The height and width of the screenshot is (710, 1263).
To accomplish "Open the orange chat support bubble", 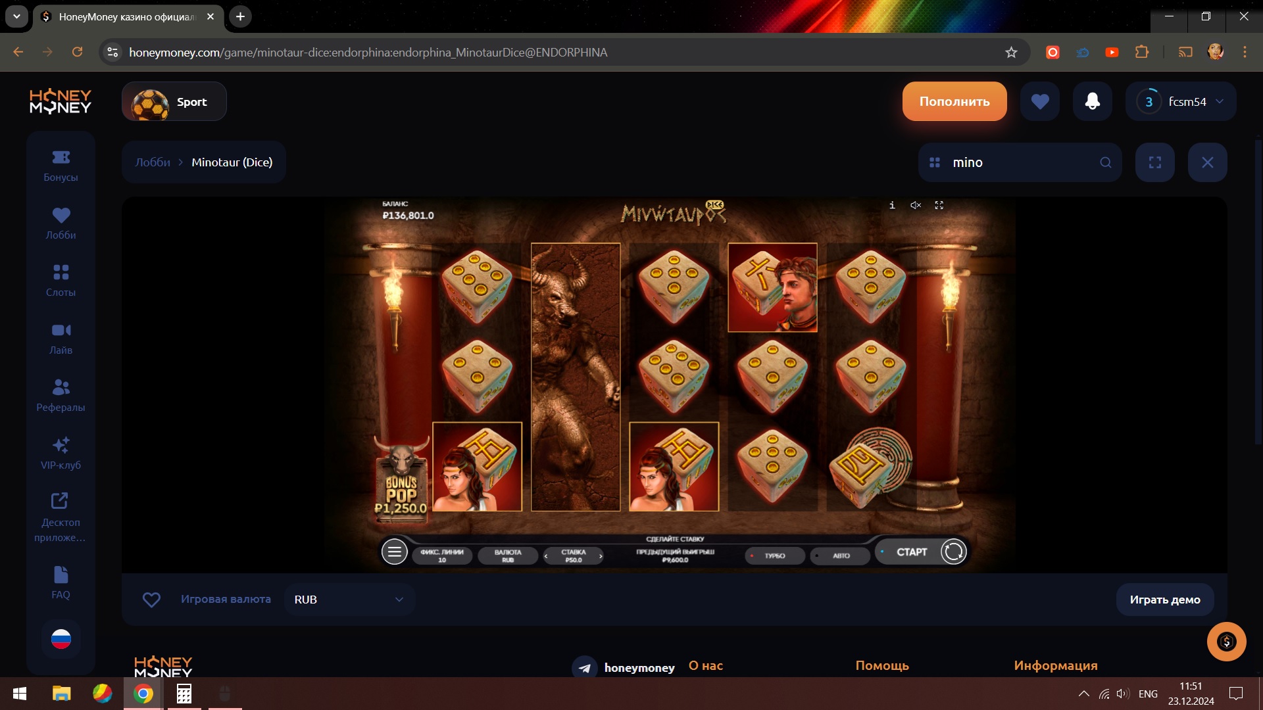I will click(x=1226, y=642).
